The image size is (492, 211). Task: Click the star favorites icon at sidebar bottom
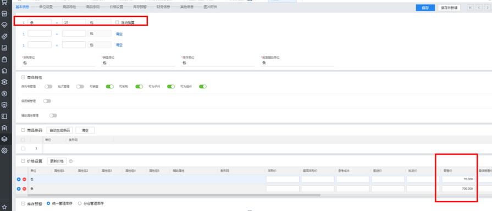tap(4, 207)
